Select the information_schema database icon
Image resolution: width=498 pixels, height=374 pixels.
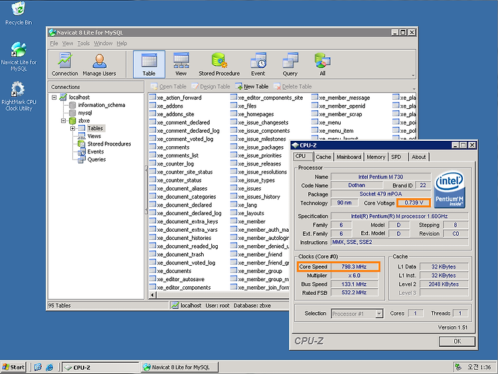[72, 105]
